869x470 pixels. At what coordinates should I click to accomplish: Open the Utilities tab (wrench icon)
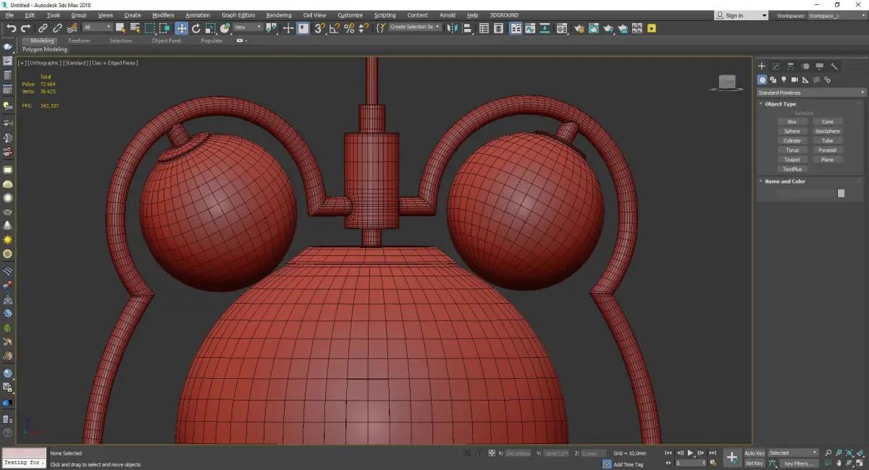pos(834,67)
